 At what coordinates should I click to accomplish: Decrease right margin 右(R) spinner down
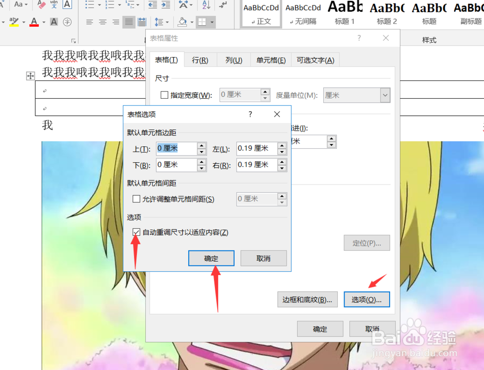(x=282, y=169)
